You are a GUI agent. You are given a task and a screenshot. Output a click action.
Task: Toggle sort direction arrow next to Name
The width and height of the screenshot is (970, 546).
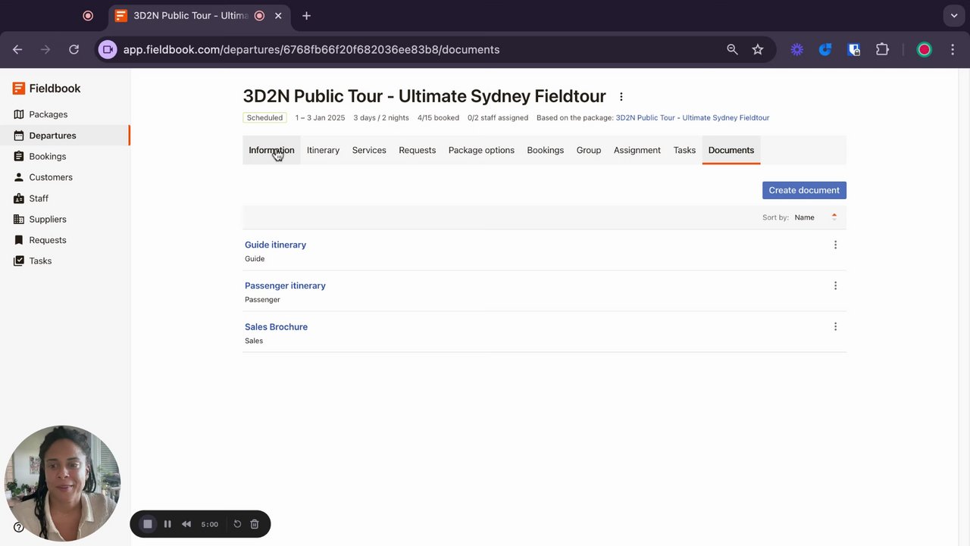(834, 217)
